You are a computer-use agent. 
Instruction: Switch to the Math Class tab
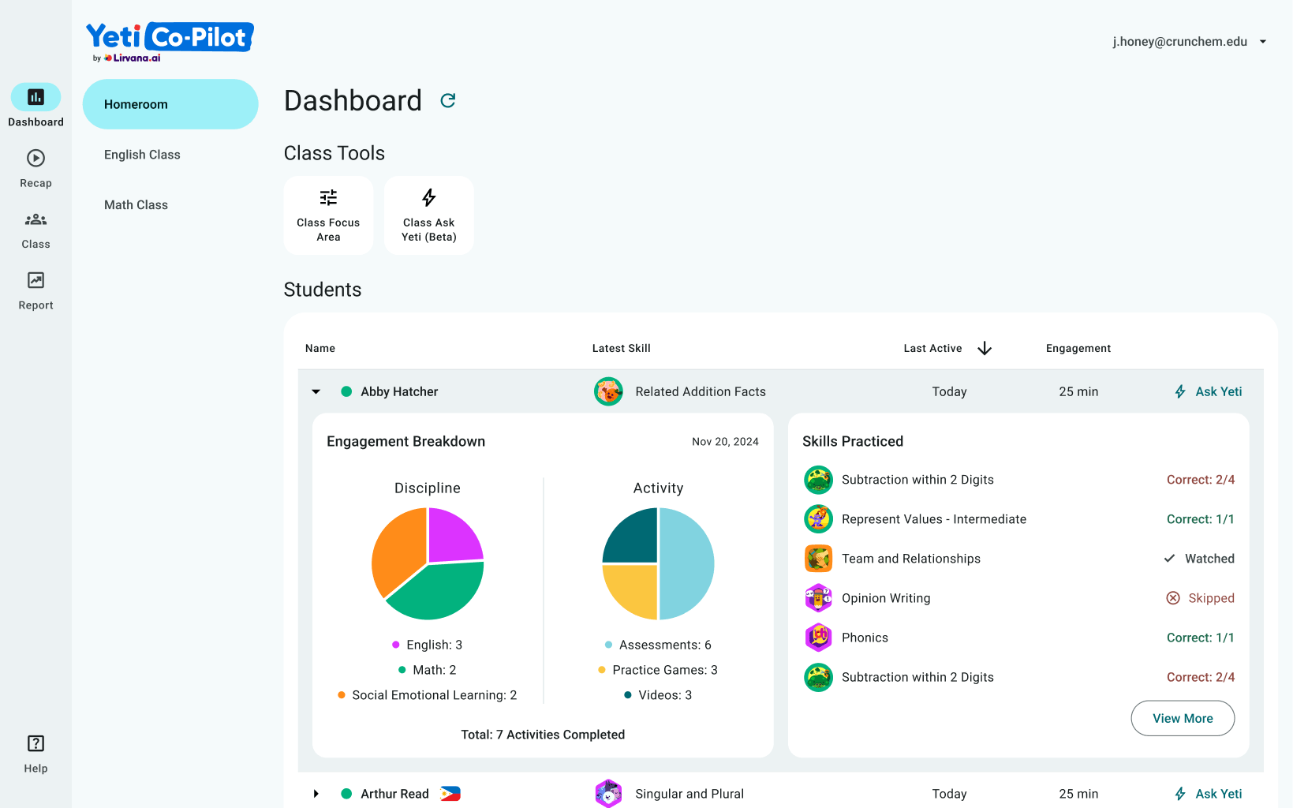[x=136, y=205]
